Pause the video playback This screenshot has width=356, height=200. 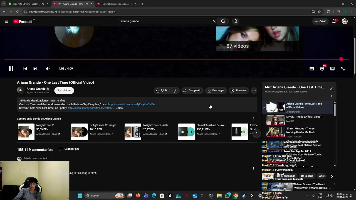(x=11, y=69)
